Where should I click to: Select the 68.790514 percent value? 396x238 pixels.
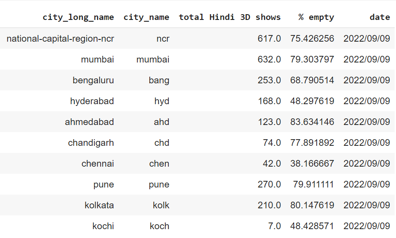tap(312, 80)
